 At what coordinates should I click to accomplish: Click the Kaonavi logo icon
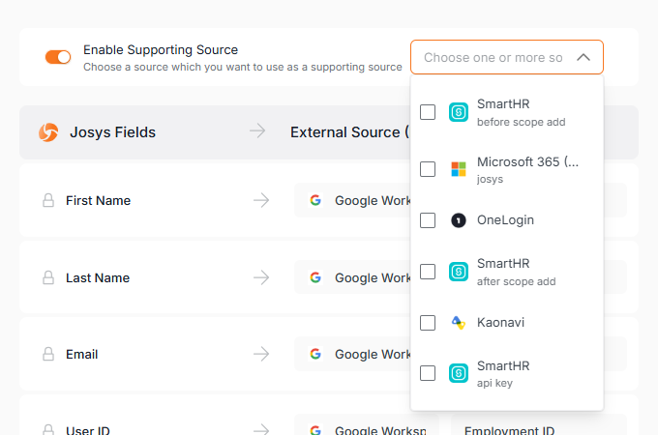tap(459, 323)
